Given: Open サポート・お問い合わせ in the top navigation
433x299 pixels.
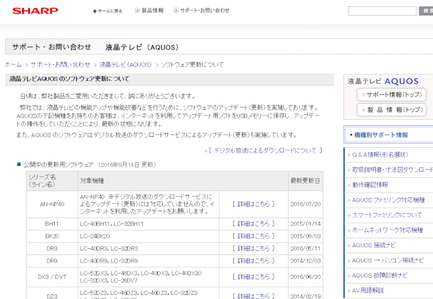Looking at the screenshot, I should coord(204,10).
